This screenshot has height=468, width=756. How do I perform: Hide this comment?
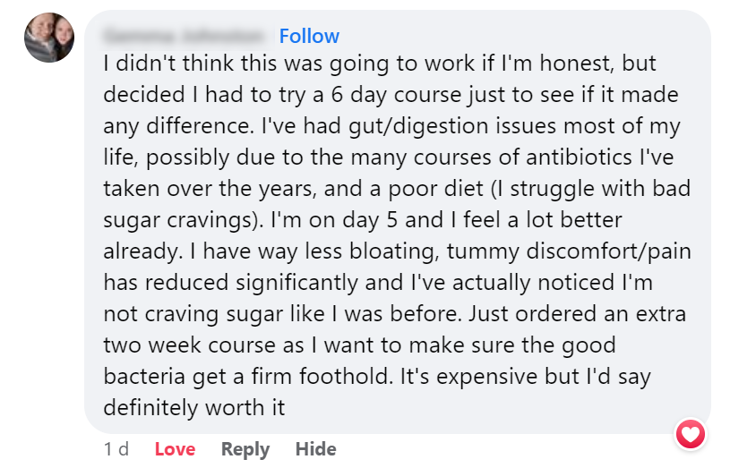coord(315,449)
